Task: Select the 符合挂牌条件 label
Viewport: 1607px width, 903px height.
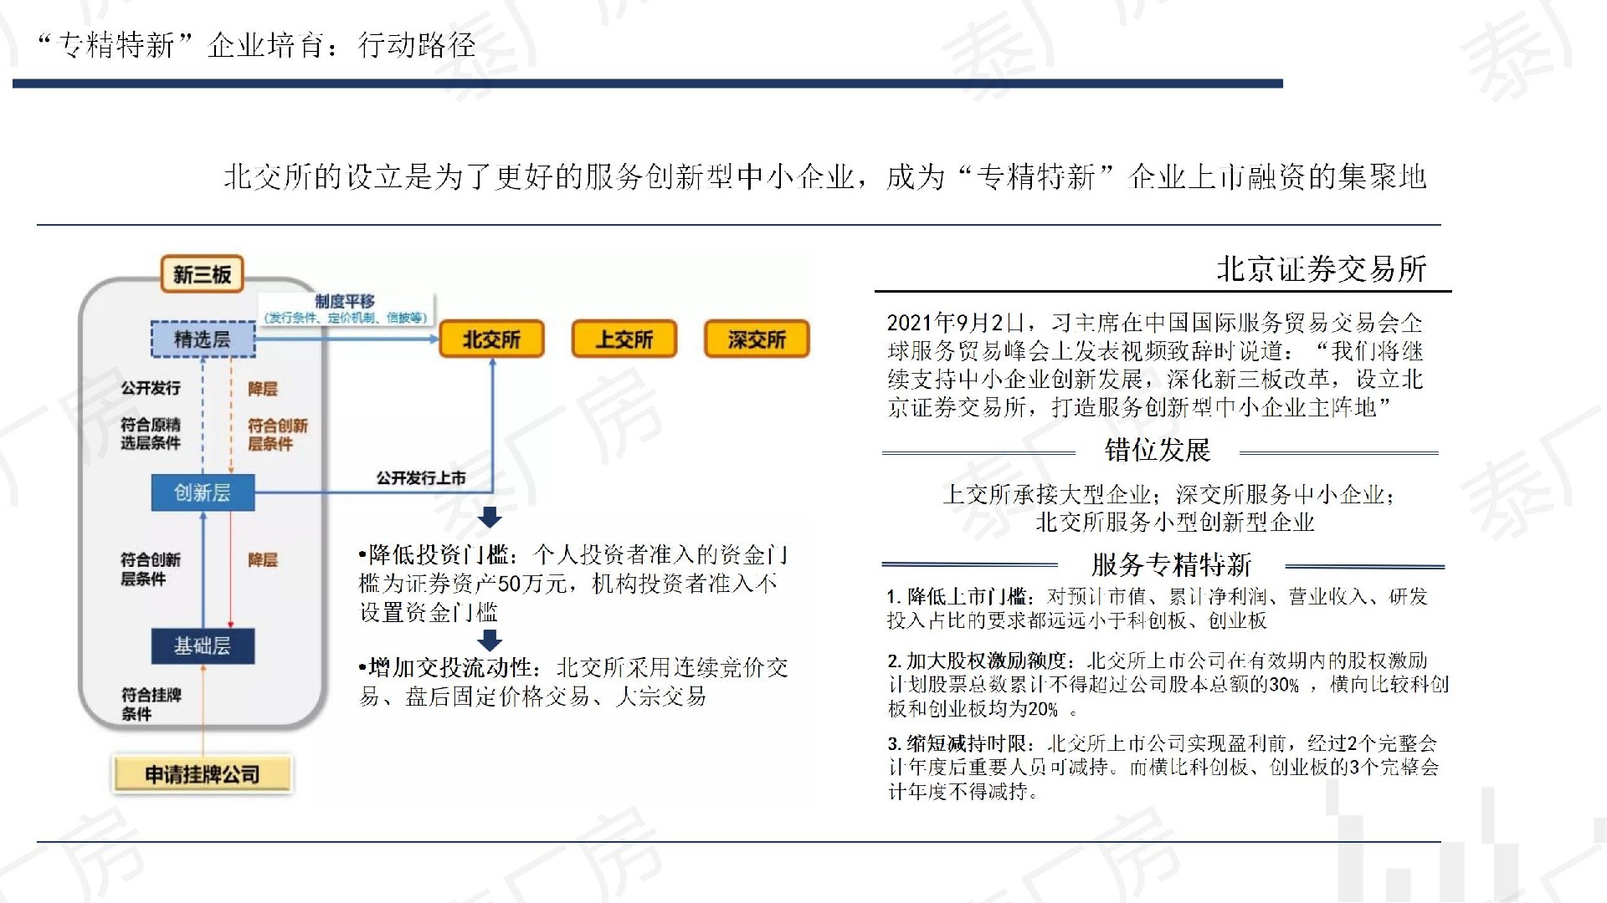Action: [x=151, y=704]
